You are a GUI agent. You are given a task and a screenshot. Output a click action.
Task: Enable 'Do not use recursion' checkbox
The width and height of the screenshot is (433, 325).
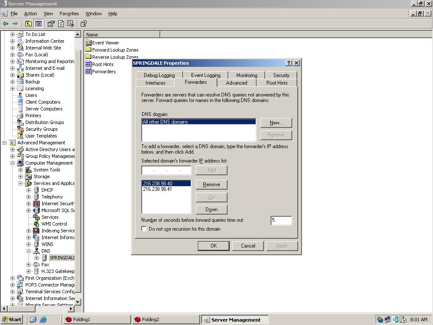pyautogui.click(x=144, y=229)
